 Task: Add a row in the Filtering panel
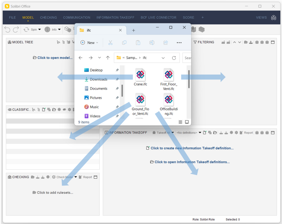223,42
